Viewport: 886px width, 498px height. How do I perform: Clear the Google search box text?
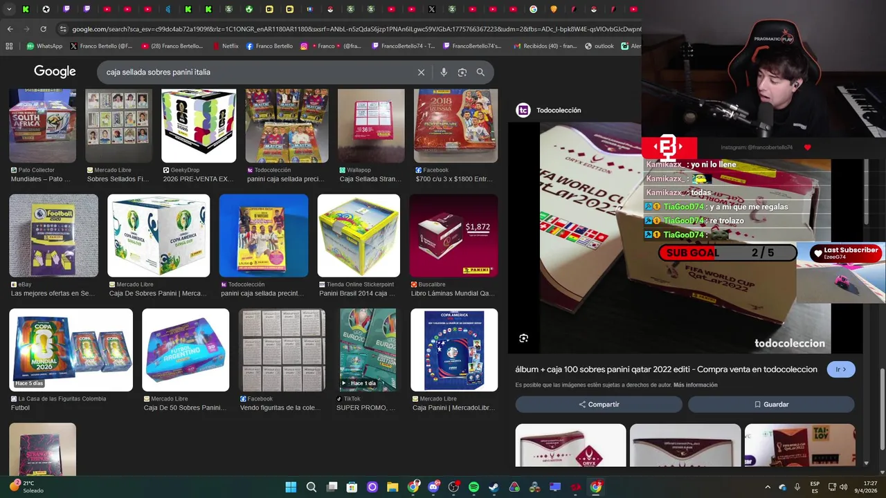point(421,72)
